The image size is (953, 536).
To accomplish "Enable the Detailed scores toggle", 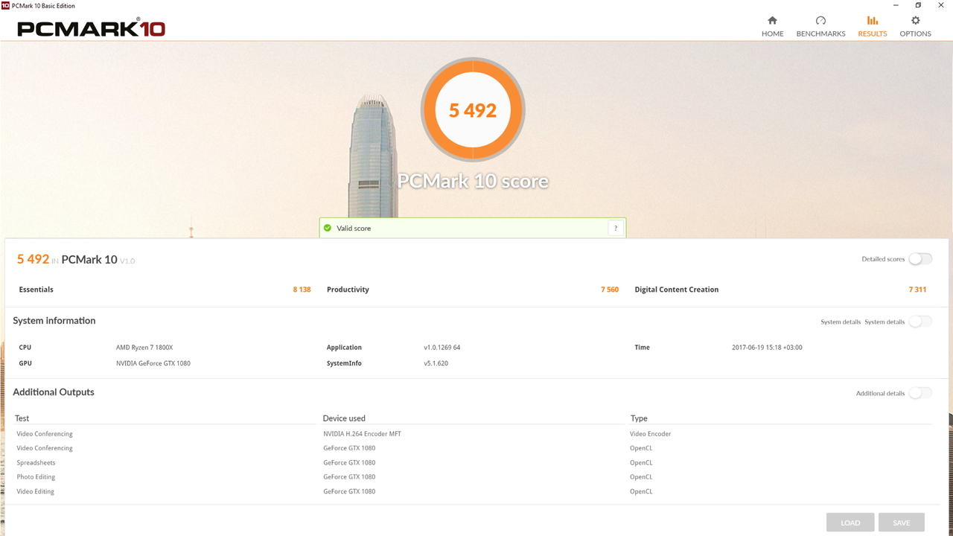I will tap(920, 259).
